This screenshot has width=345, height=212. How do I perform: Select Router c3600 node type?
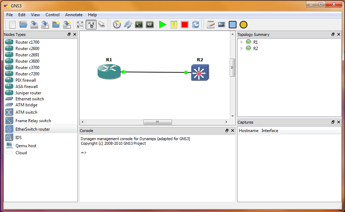tap(41, 61)
